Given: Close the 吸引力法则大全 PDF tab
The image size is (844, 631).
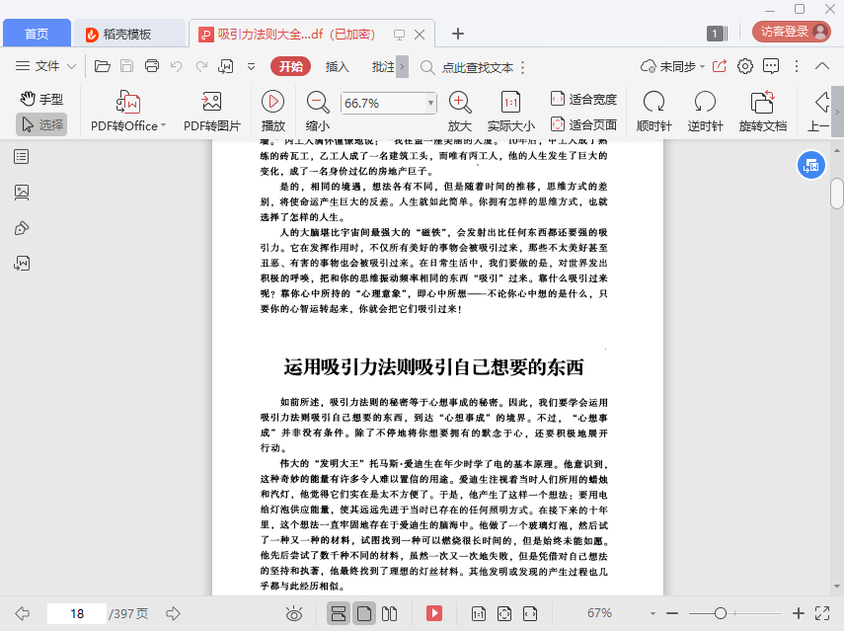Looking at the screenshot, I should (420, 35).
